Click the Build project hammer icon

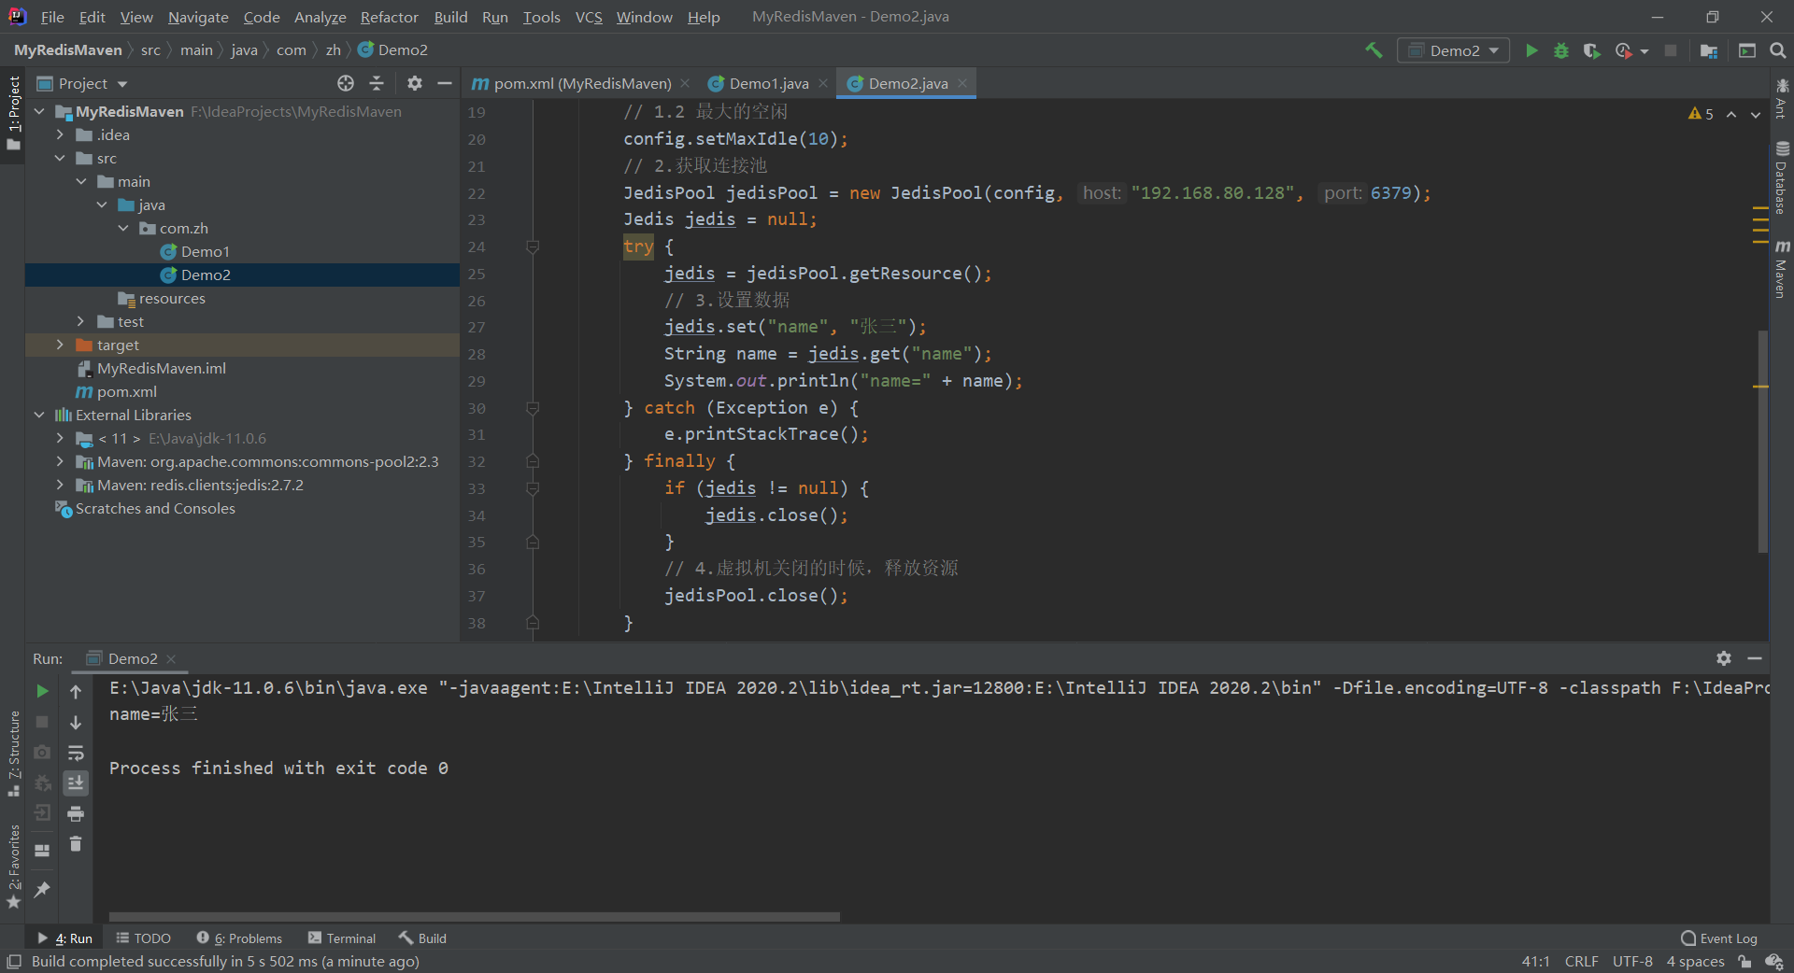point(1374,50)
